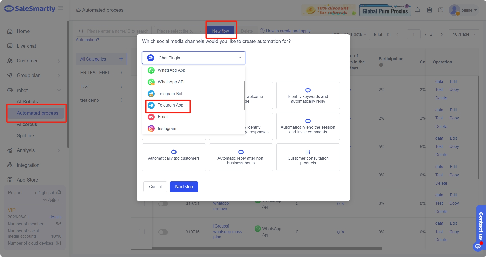The height and width of the screenshot is (257, 486).
Task: Select the Telegram App channel icon
Action: (x=151, y=105)
